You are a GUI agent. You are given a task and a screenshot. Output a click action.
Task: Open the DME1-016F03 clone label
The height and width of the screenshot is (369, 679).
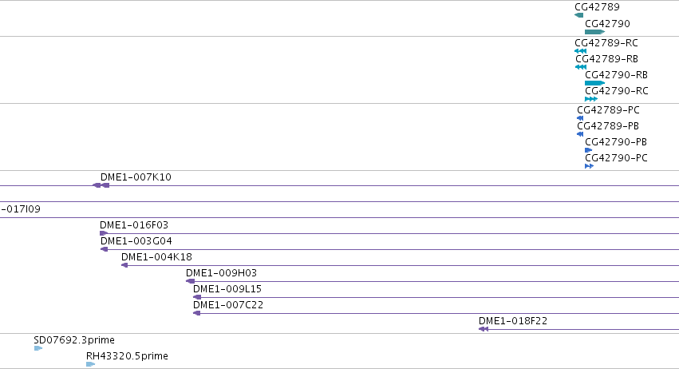pyautogui.click(x=134, y=225)
